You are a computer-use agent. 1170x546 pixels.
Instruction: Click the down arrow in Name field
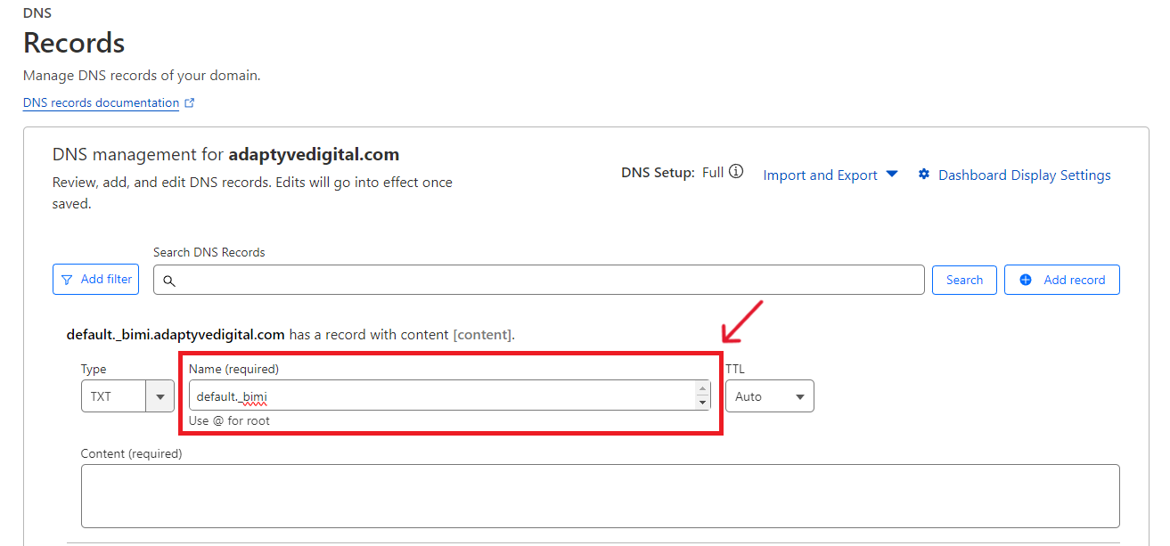point(702,403)
